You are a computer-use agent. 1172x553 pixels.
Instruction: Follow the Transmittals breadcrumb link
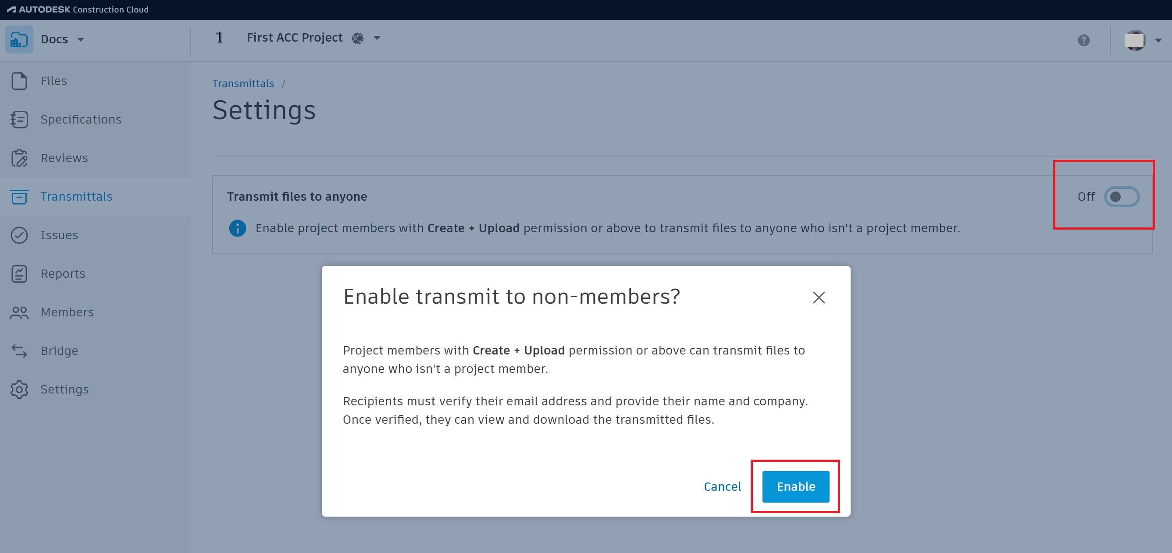click(243, 84)
